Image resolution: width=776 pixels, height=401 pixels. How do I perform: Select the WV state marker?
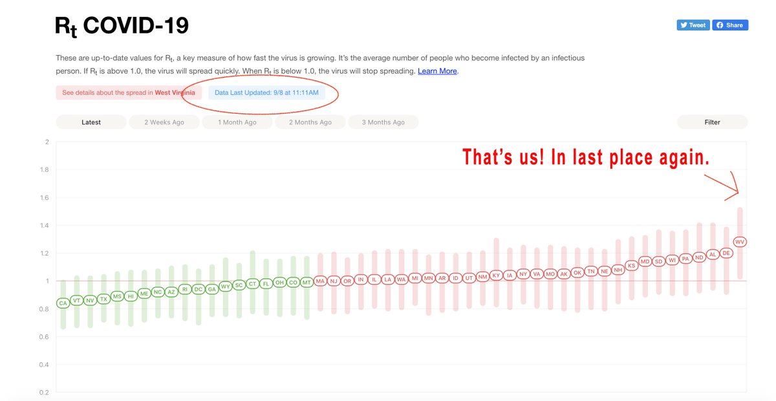[740, 242]
